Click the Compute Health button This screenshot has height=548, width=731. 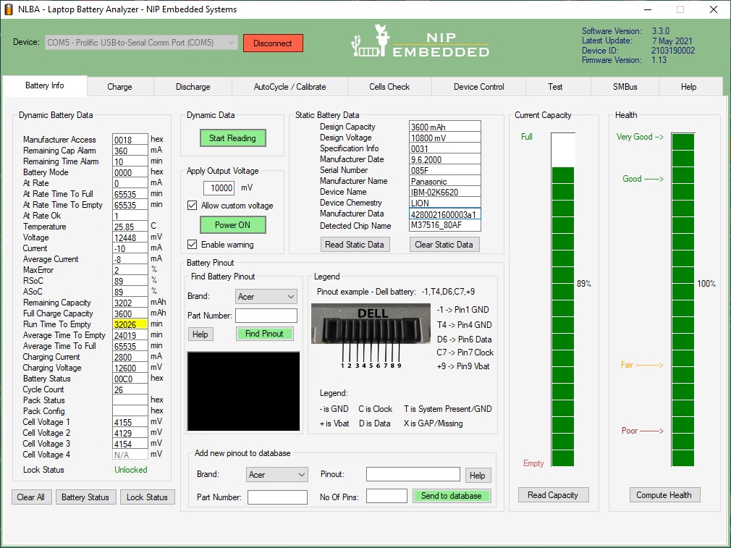(x=664, y=495)
